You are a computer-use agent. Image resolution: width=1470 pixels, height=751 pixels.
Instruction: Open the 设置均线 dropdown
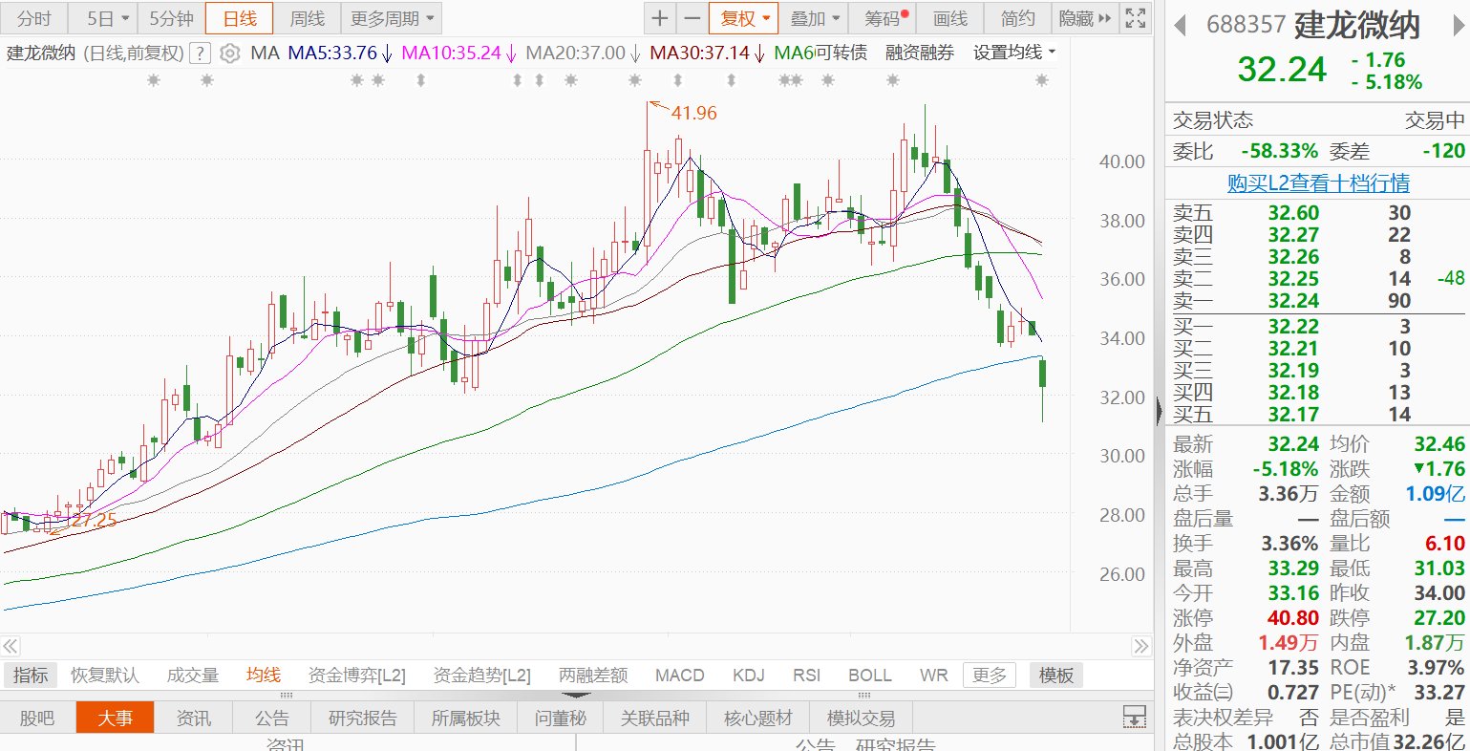[x=1014, y=54]
